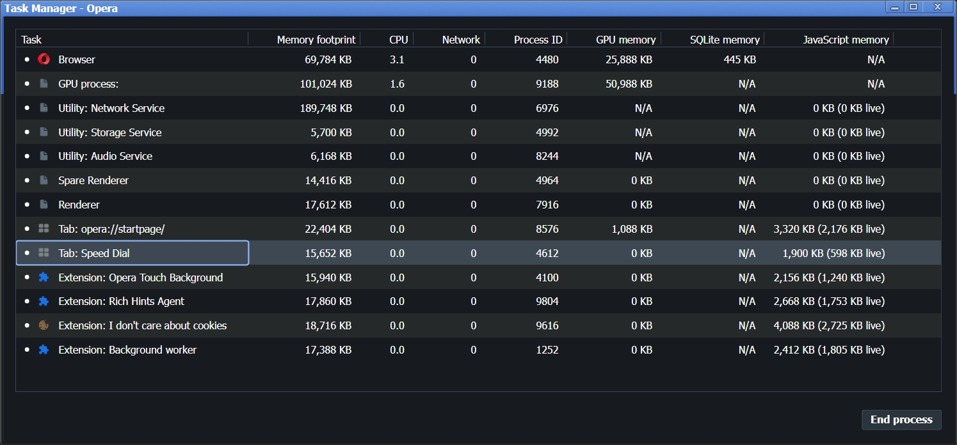Select the Utility: Network Service row
This screenshot has height=445, width=957.
click(x=478, y=108)
